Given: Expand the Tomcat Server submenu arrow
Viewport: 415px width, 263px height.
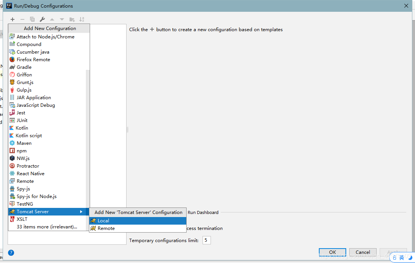Looking at the screenshot, I should point(81,212).
